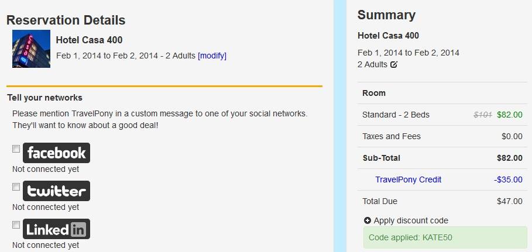Click the green $82.00 discounted price
This screenshot has width=532, height=252.
pyautogui.click(x=510, y=115)
